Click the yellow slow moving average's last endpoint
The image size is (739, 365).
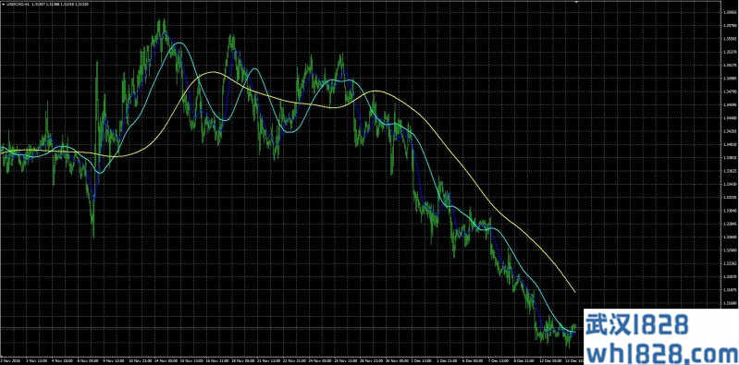pos(574,291)
